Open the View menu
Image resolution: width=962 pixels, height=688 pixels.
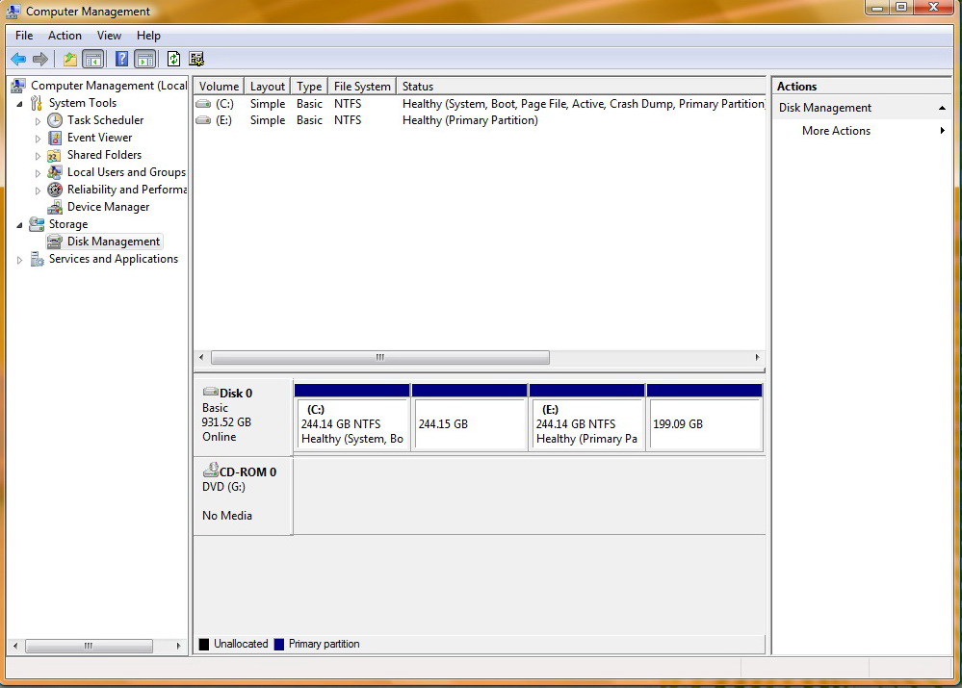coord(109,36)
